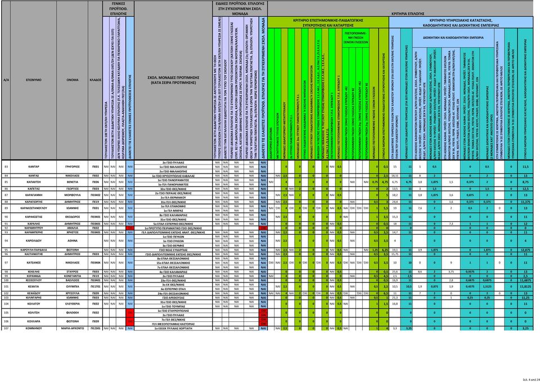Click school 2ο ΓΕΛ ΘΕΡΜΑΪΚΟΥ
The width and height of the screenshot is (540, 382).
point(173,198)
